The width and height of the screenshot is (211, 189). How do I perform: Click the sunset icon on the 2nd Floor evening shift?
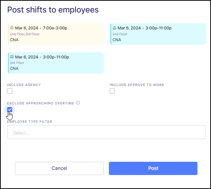(114, 28)
